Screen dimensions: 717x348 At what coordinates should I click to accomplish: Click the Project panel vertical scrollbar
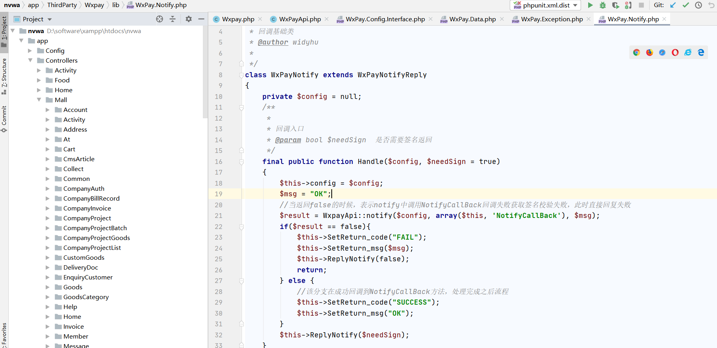click(205, 72)
